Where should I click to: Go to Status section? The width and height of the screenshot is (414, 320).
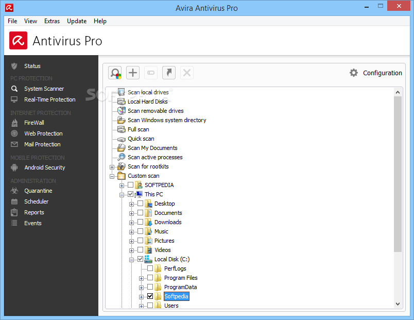pos(32,66)
